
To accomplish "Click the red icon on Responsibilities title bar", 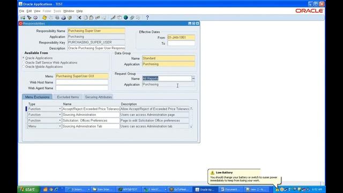I will (21, 24).
